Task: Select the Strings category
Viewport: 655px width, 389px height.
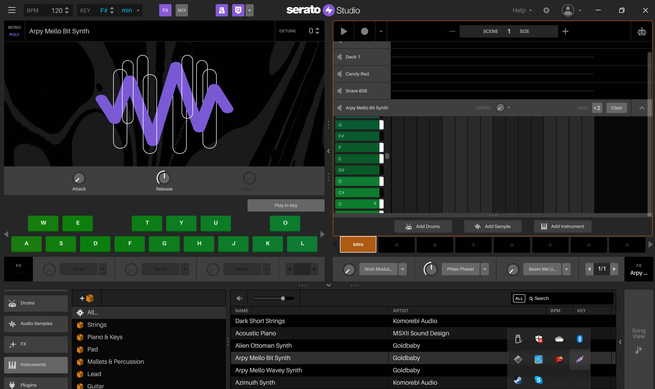Action: (149, 325)
